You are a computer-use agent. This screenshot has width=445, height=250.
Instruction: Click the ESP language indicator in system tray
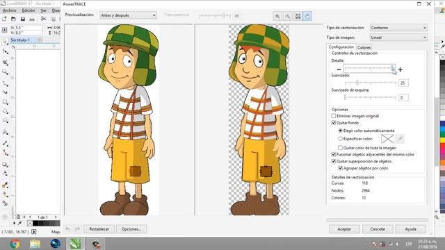point(409,244)
